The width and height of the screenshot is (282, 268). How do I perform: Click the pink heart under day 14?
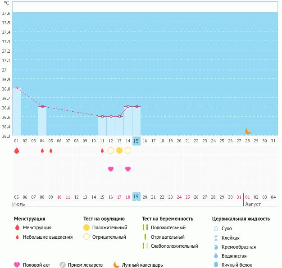coord(128,169)
